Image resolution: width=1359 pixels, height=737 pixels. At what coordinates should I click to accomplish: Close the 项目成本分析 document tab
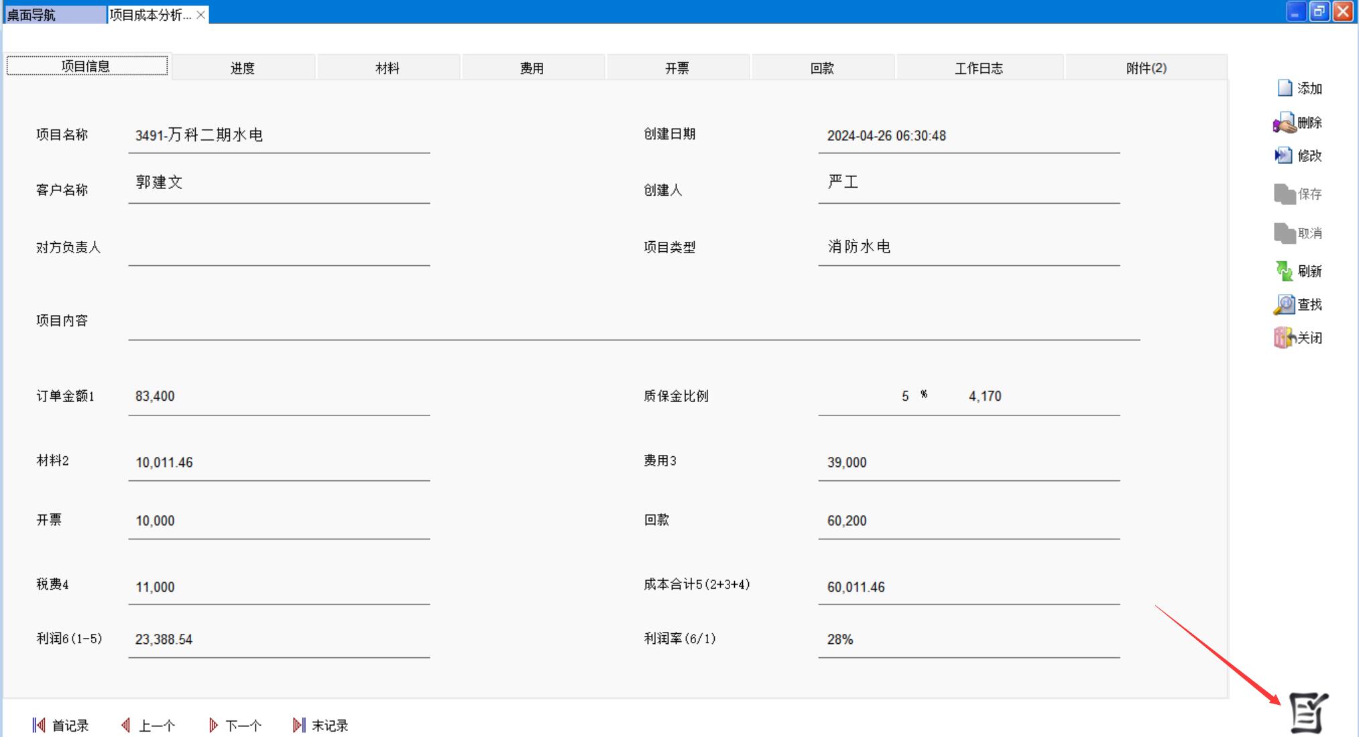(200, 15)
